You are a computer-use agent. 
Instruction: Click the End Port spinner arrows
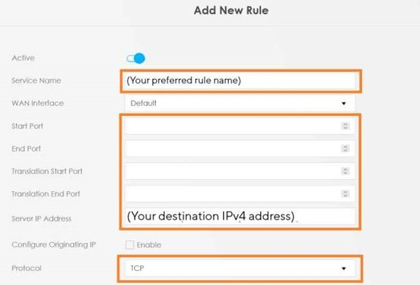click(x=345, y=149)
